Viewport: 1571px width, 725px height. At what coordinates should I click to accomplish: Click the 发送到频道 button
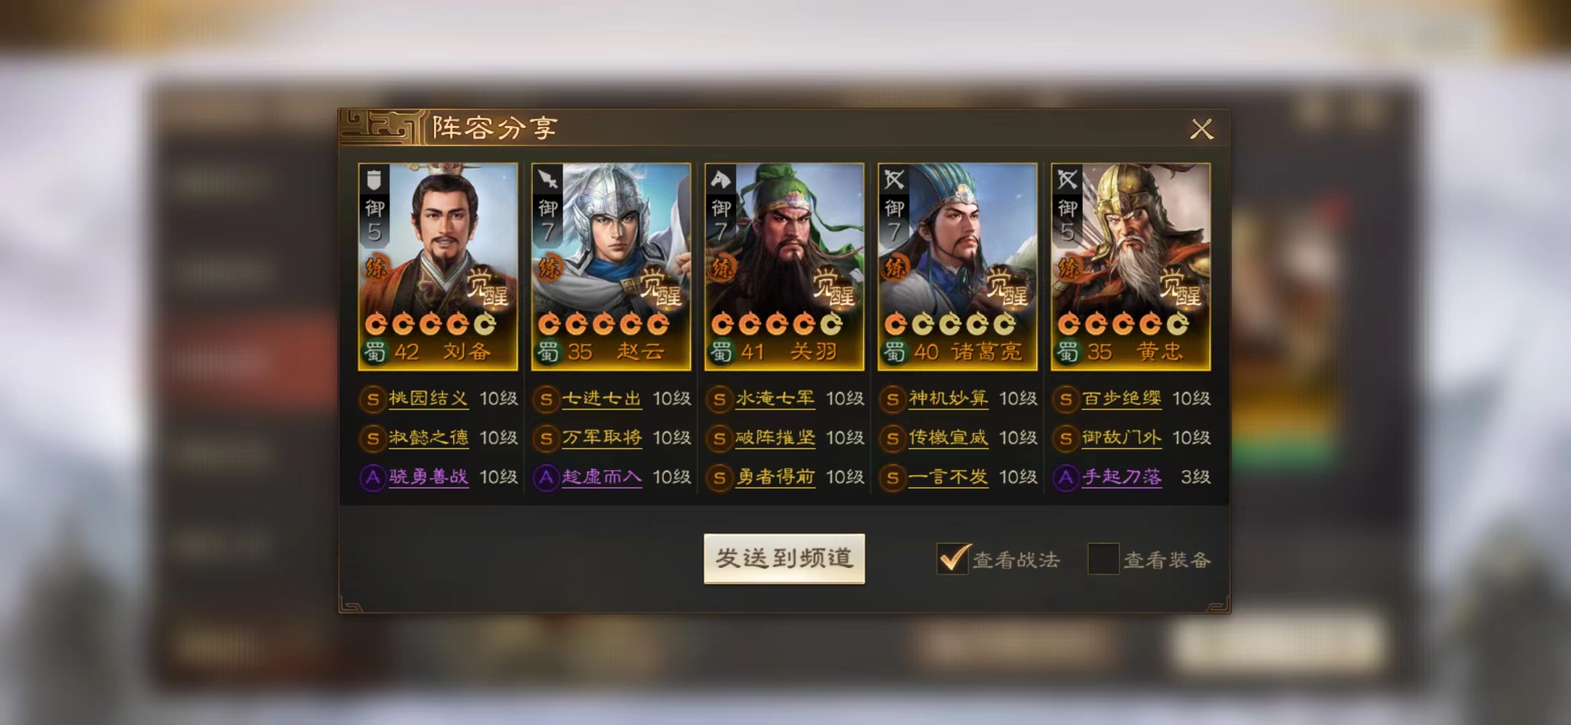pos(784,559)
